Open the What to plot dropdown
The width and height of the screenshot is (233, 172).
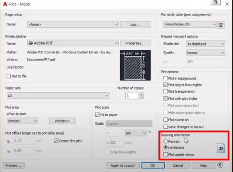point(22,121)
